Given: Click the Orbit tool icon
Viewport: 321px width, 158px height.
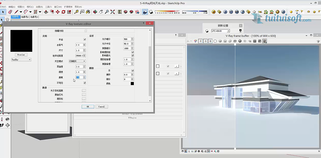Looking at the screenshot, I should tap(95, 12).
